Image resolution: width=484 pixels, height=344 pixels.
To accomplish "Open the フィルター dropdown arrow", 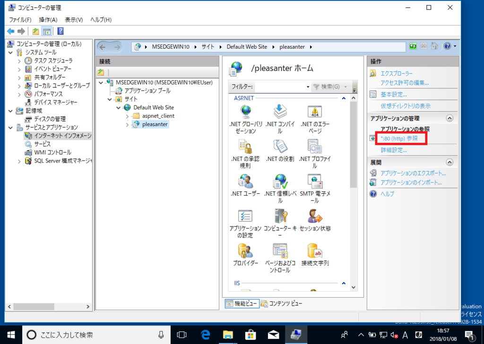I will click(x=308, y=87).
